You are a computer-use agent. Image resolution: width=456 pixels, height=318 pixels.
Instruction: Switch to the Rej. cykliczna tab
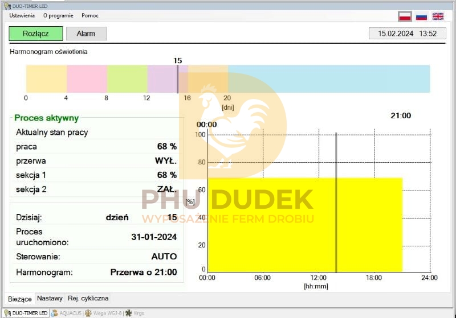point(88,298)
